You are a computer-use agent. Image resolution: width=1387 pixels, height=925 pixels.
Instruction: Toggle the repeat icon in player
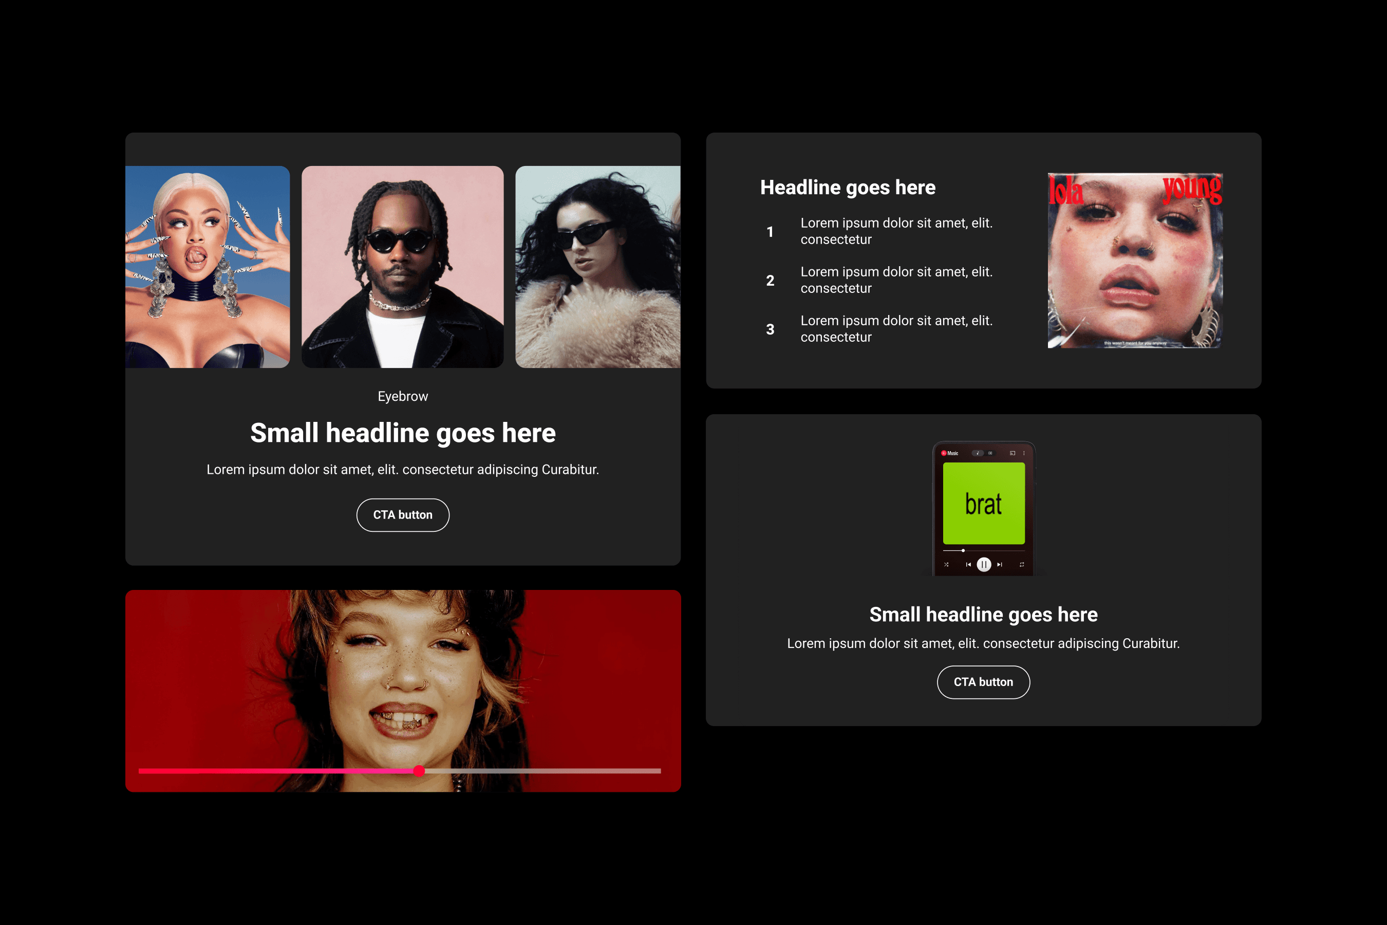(1021, 565)
